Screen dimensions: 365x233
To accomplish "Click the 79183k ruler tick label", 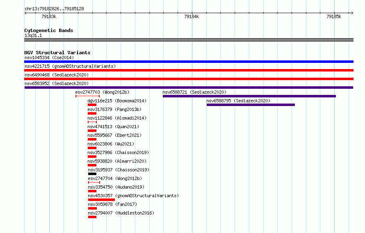I will tap(49, 16).
